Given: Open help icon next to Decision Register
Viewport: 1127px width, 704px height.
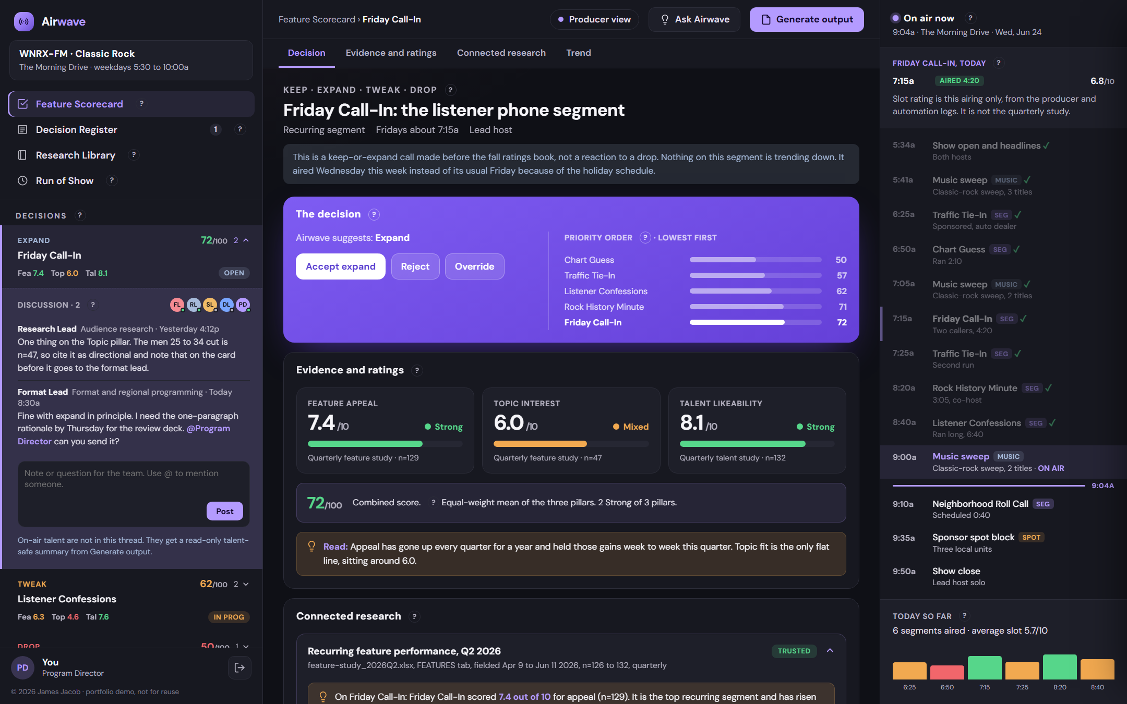Looking at the screenshot, I should point(239,129).
